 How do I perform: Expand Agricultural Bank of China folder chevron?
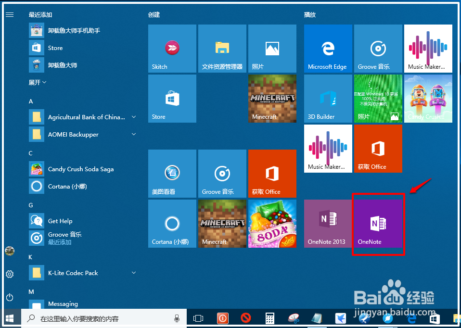[x=134, y=117]
